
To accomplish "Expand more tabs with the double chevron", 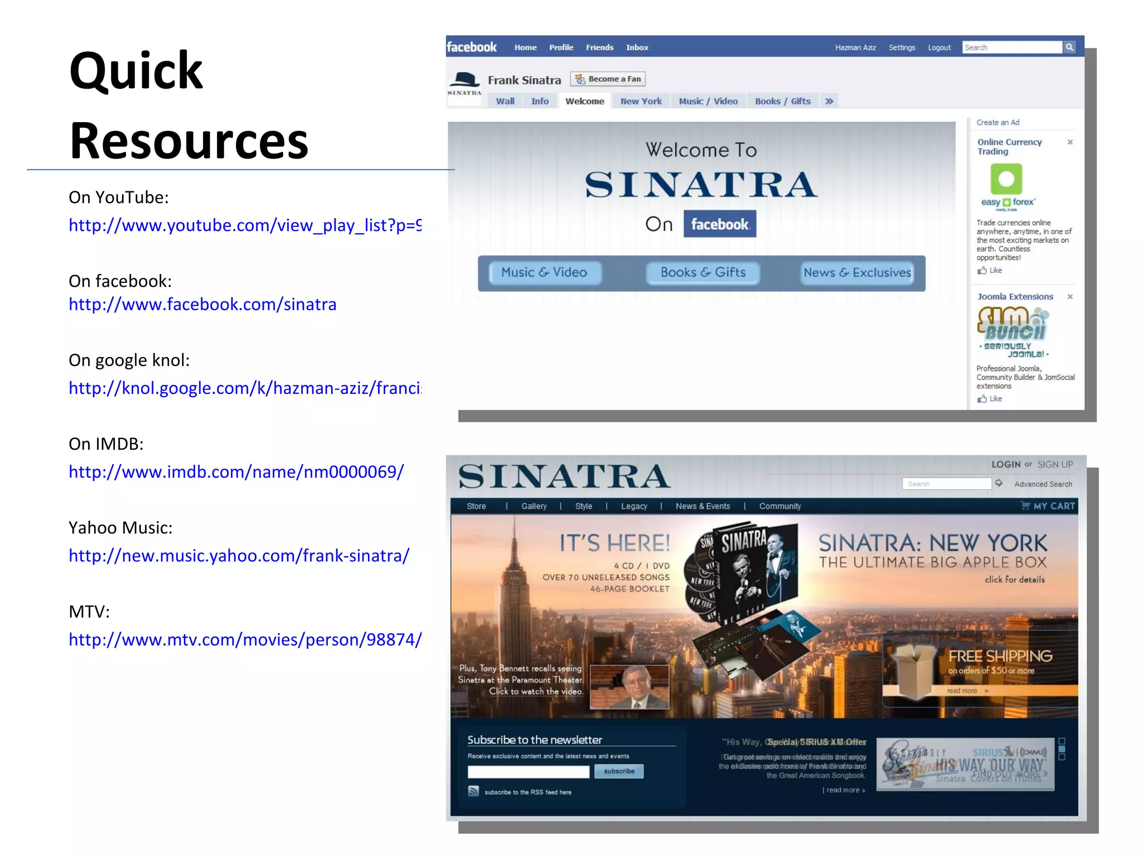I will click(x=829, y=101).
